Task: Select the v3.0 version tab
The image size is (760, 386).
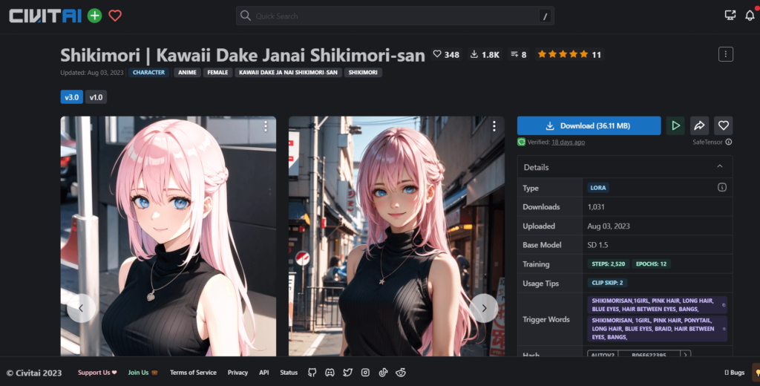Action: tap(71, 97)
